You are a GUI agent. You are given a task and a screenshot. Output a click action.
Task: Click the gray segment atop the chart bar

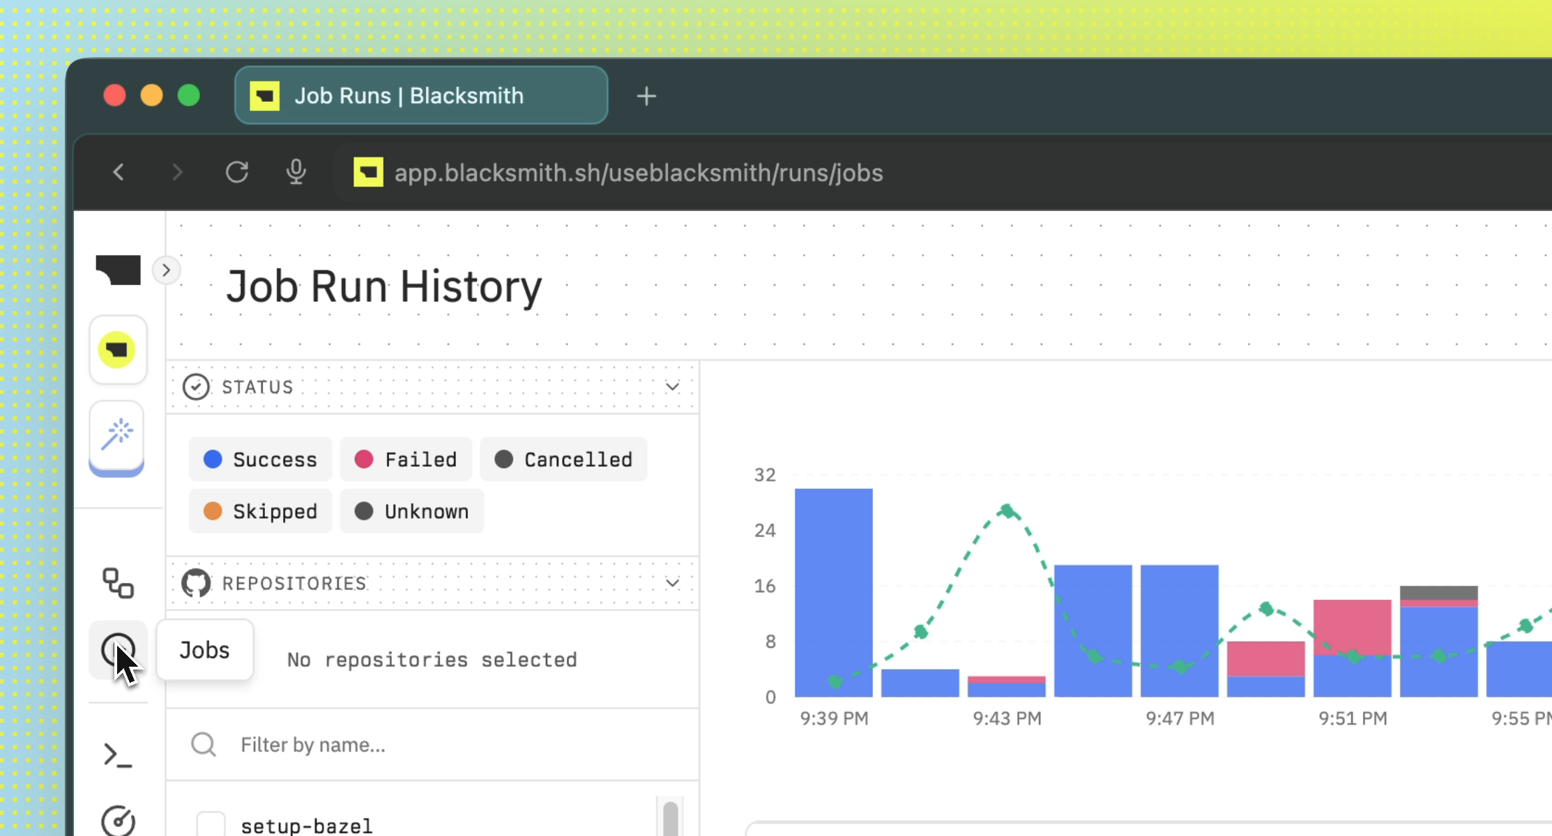[x=1438, y=593]
